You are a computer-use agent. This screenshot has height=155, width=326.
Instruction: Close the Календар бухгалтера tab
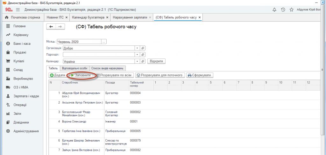(x=107, y=17)
